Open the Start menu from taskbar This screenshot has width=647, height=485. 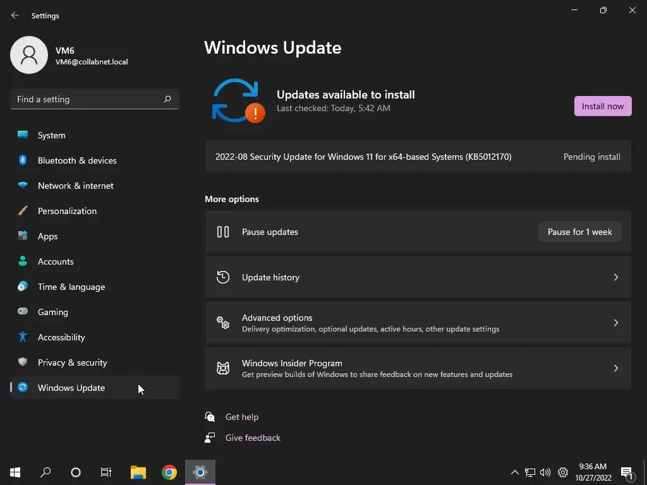tap(15, 472)
